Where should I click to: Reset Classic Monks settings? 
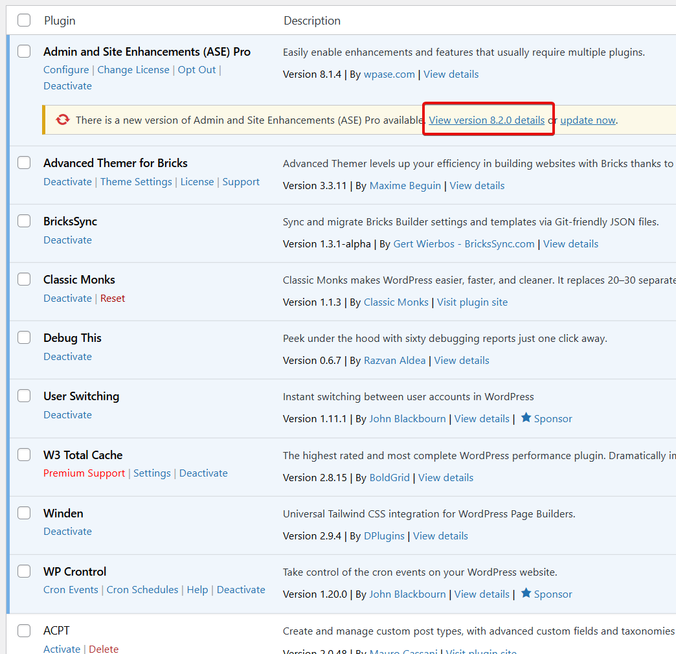(113, 299)
